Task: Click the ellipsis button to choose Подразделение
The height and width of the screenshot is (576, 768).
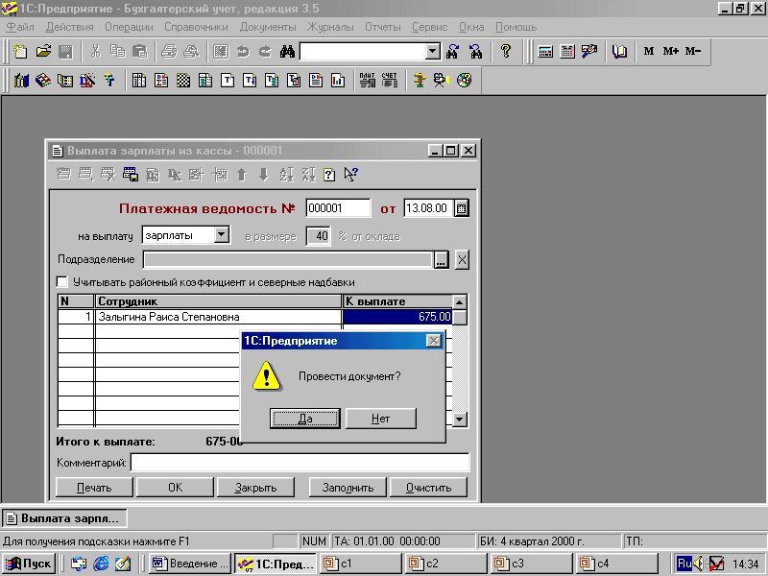Action: [442, 259]
